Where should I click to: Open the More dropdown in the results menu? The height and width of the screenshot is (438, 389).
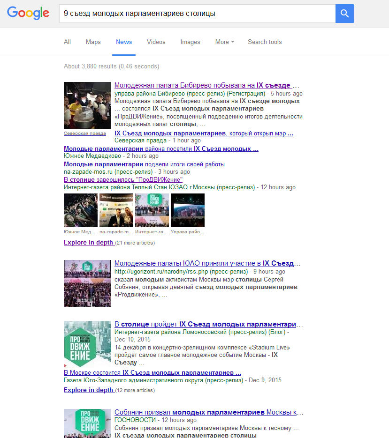[x=224, y=42]
